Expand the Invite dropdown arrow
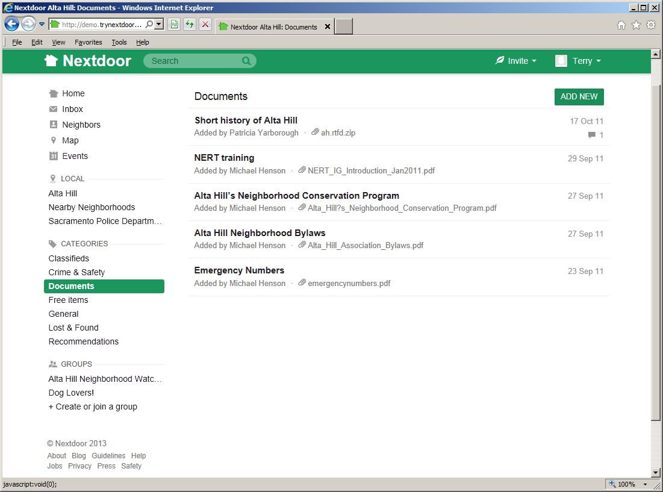The width and height of the screenshot is (663, 492). click(x=533, y=61)
